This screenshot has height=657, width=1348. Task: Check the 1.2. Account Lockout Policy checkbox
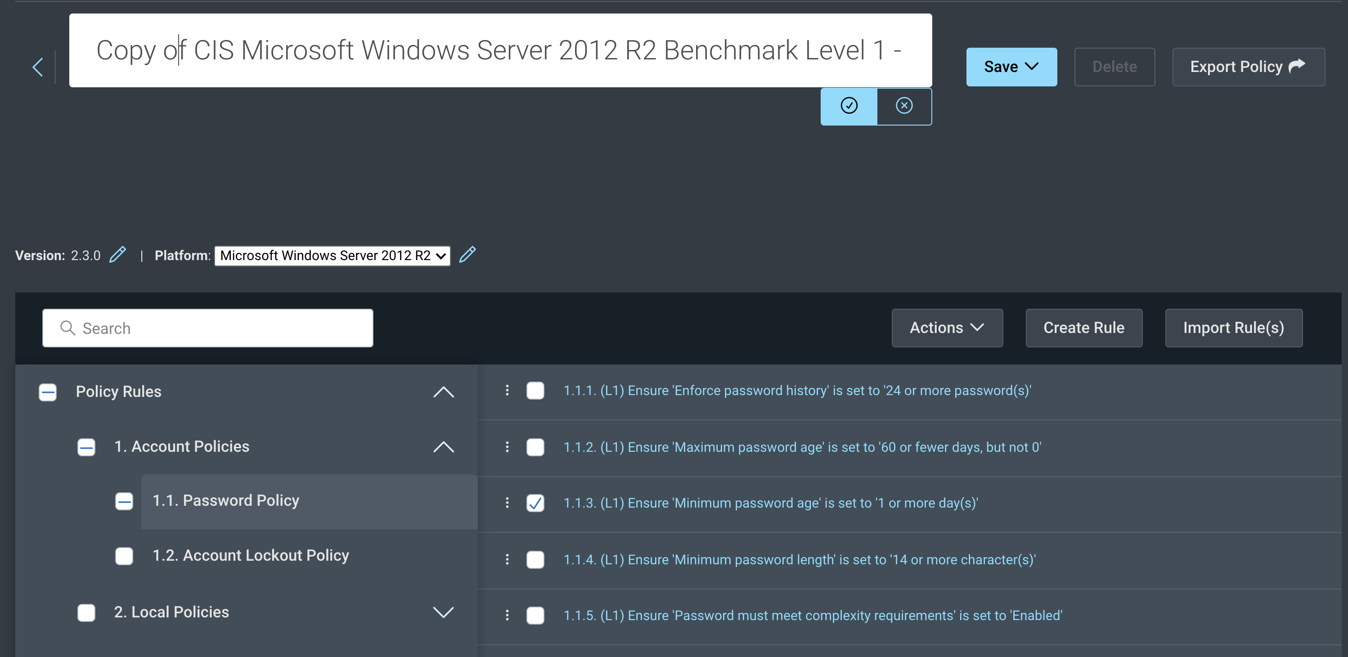[x=124, y=555]
